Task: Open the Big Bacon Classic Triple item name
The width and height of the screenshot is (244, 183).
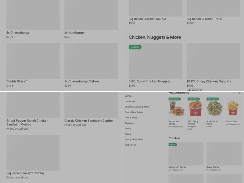Action: click(204, 19)
